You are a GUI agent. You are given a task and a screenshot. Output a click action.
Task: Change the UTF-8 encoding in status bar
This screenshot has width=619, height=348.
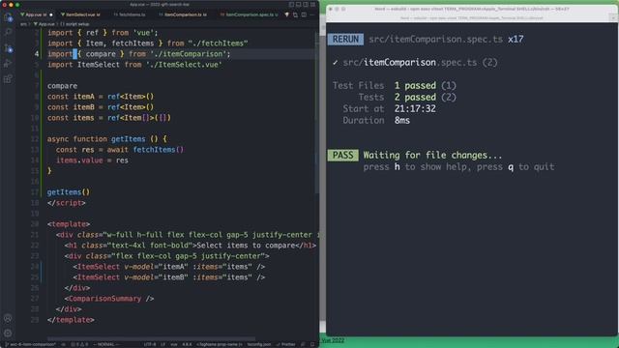[x=150, y=344]
